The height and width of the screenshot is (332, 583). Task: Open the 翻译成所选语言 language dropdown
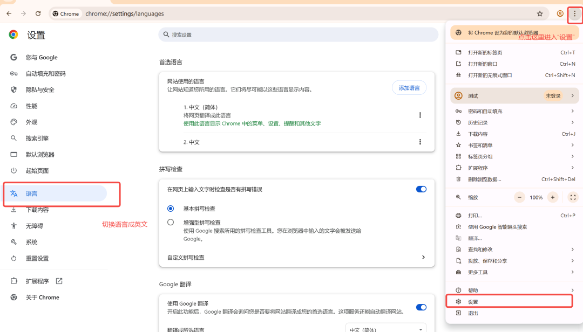385,328
